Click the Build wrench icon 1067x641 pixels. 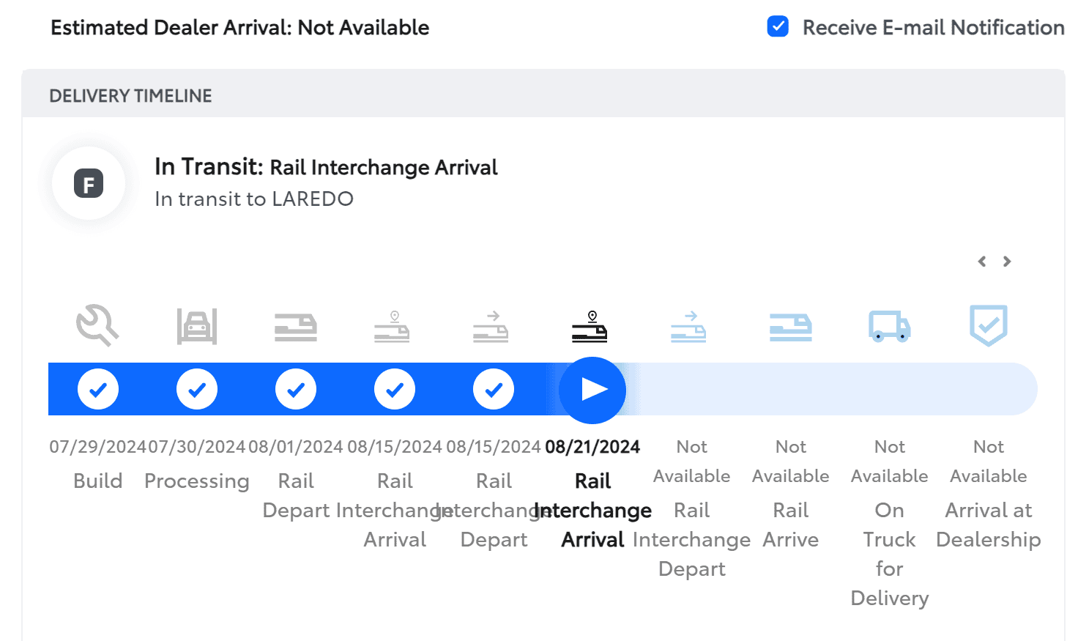click(97, 326)
